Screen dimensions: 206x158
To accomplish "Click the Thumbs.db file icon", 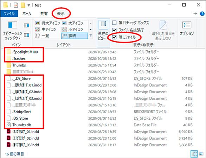I will click(8, 125).
